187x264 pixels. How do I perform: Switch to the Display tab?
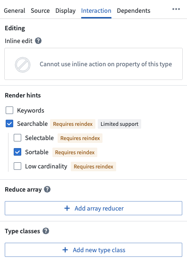pos(66,11)
